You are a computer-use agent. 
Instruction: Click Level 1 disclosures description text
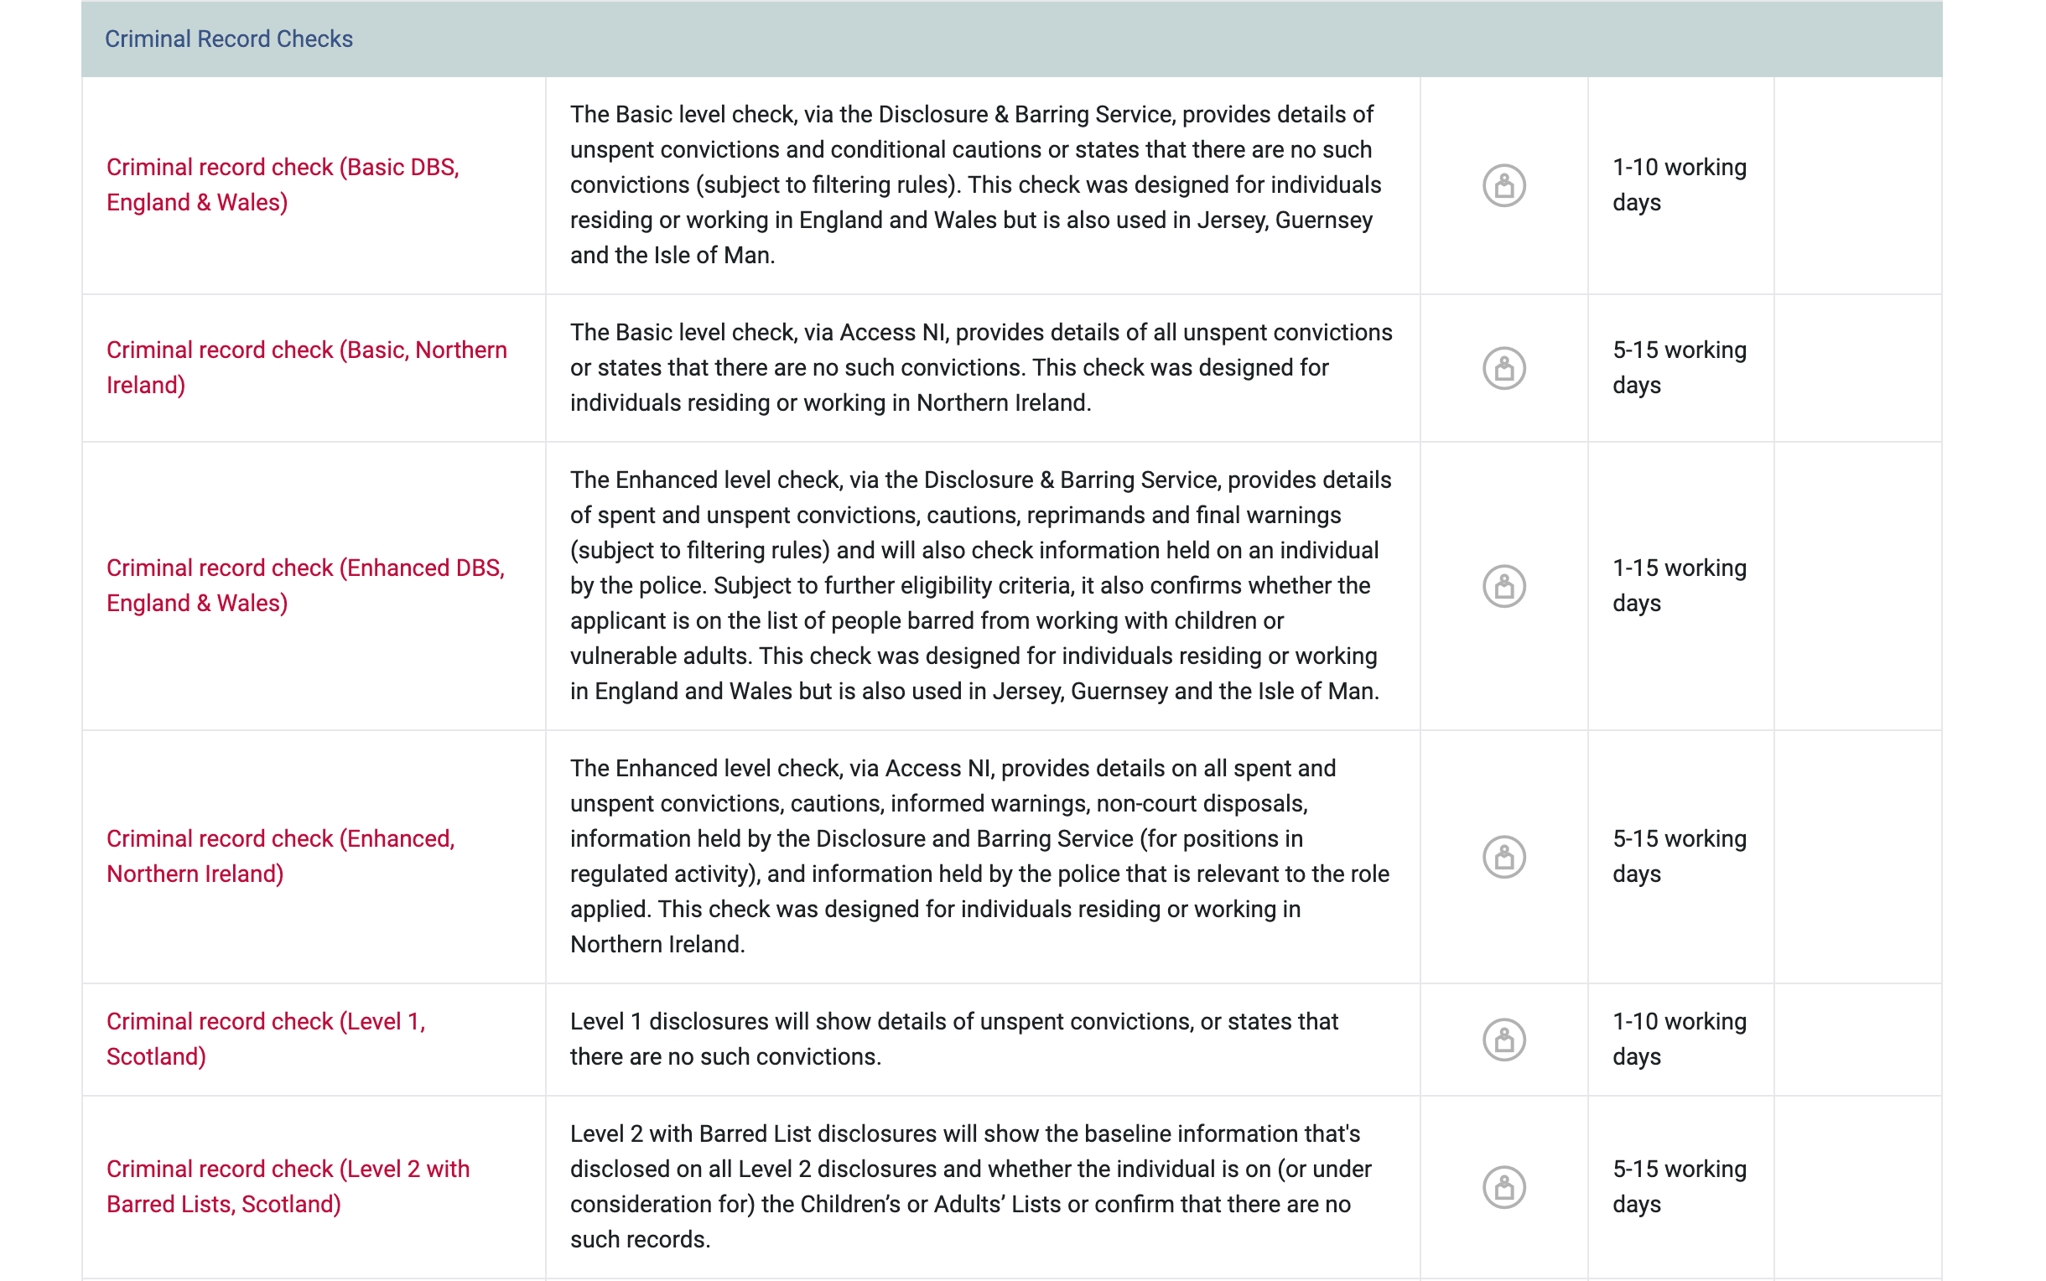pos(954,1039)
